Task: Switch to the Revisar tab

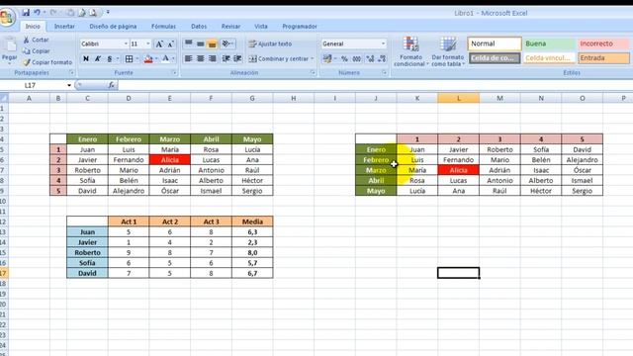Action: pos(230,27)
